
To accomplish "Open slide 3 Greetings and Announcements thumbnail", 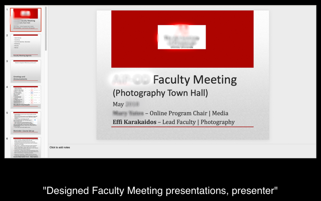I will click(25, 71).
